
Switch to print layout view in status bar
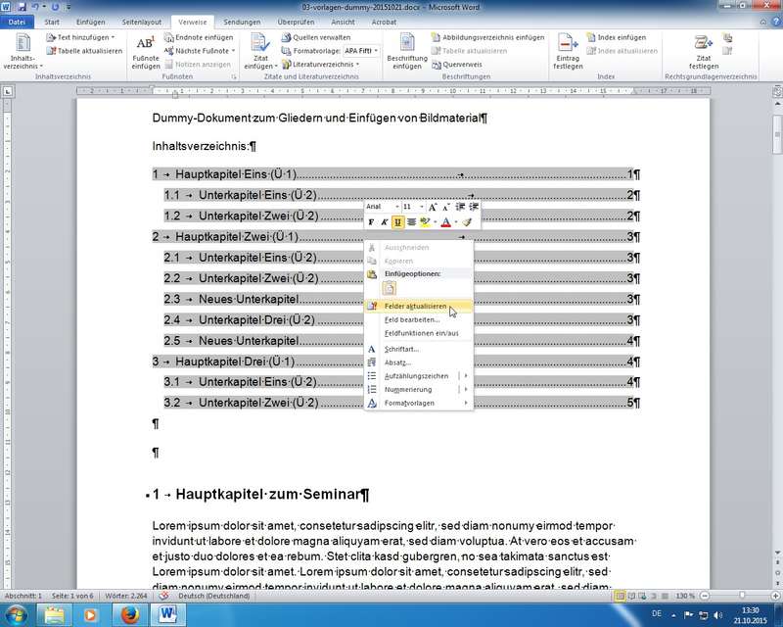tap(621, 596)
